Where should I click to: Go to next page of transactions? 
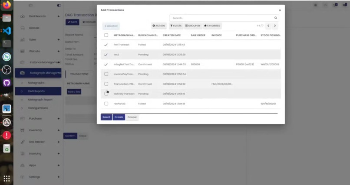[x=275, y=26]
